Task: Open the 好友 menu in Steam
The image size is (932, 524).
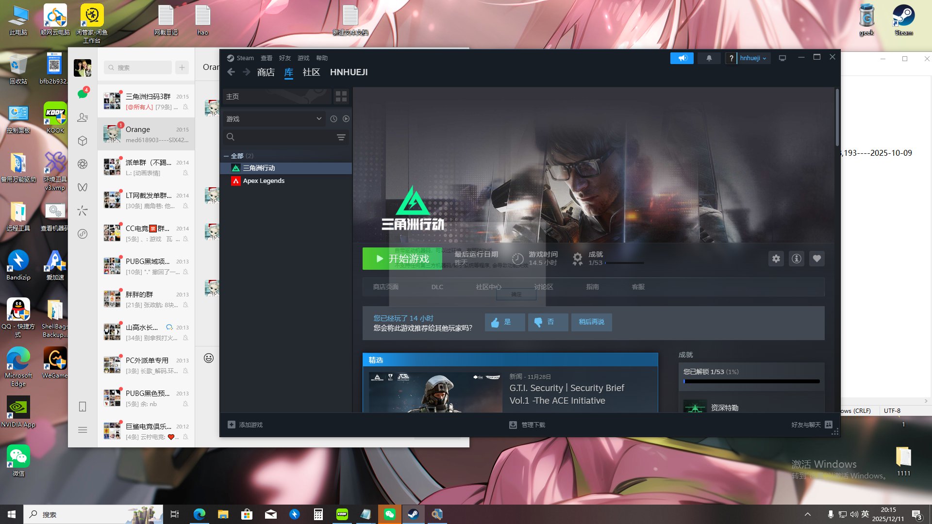Action: point(285,58)
